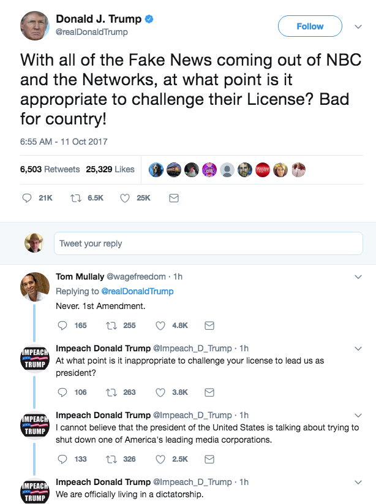
Task: Open options chevron on 'officially living in dictatorship' reply
Action: (x=359, y=482)
